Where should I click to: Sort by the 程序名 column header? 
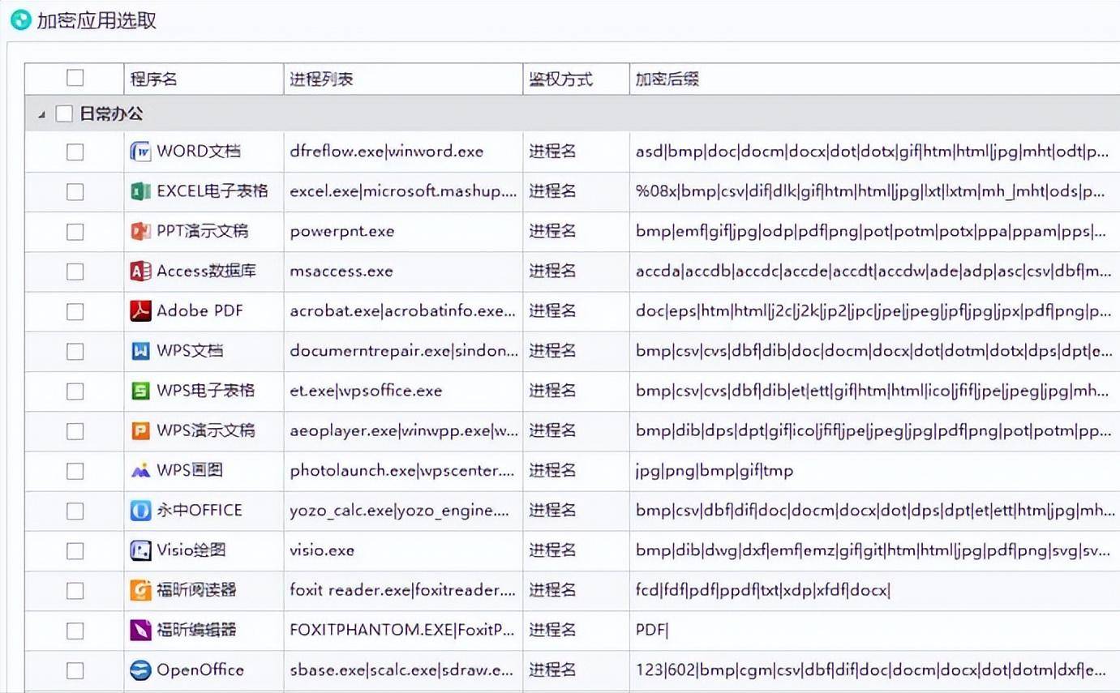pos(203,79)
